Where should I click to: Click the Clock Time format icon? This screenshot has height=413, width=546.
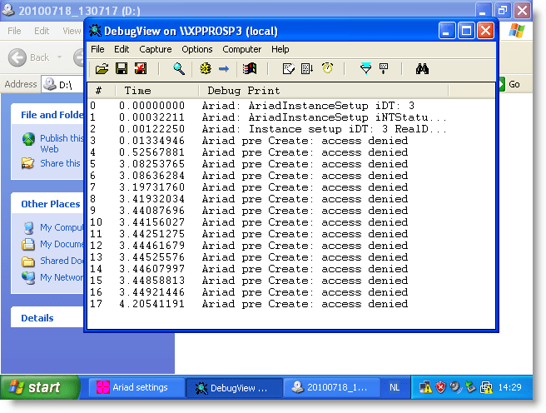(327, 68)
